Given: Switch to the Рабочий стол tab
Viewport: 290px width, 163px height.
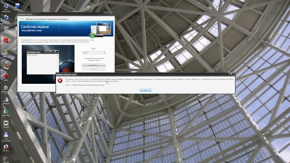Looking at the screenshot, I should click(31, 19).
